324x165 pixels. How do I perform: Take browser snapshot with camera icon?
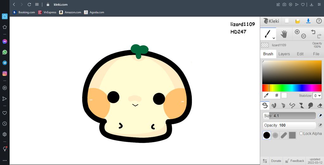click(x=284, y=4)
